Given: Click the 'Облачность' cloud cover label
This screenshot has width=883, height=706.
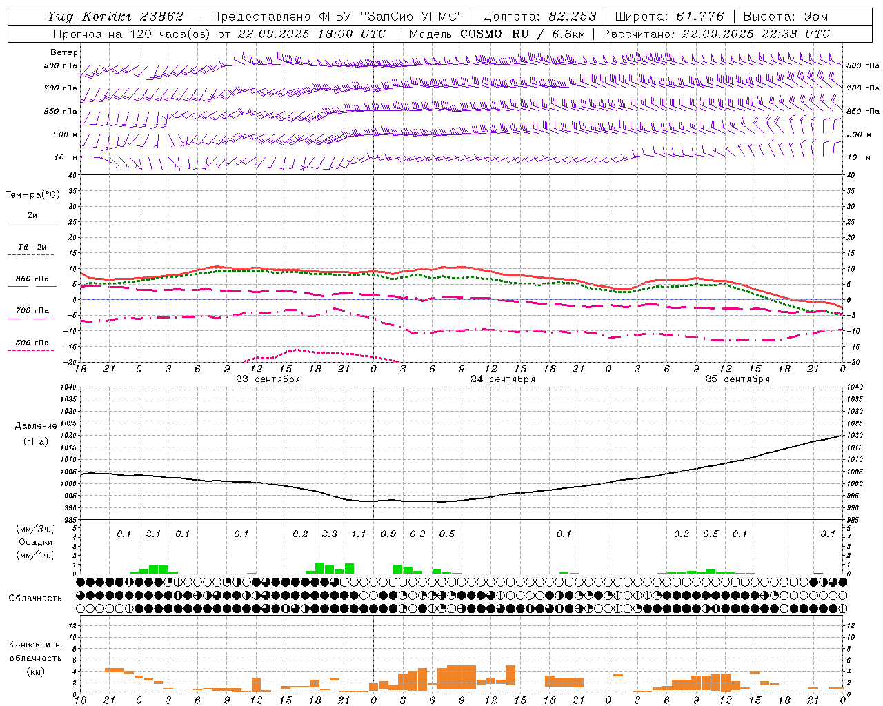Looking at the screenshot, I should coord(35,598).
